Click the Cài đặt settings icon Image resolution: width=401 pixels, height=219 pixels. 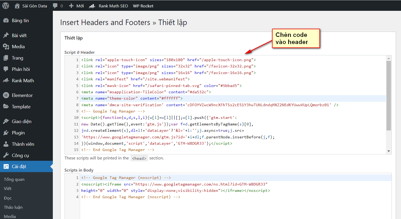[6, 167]
